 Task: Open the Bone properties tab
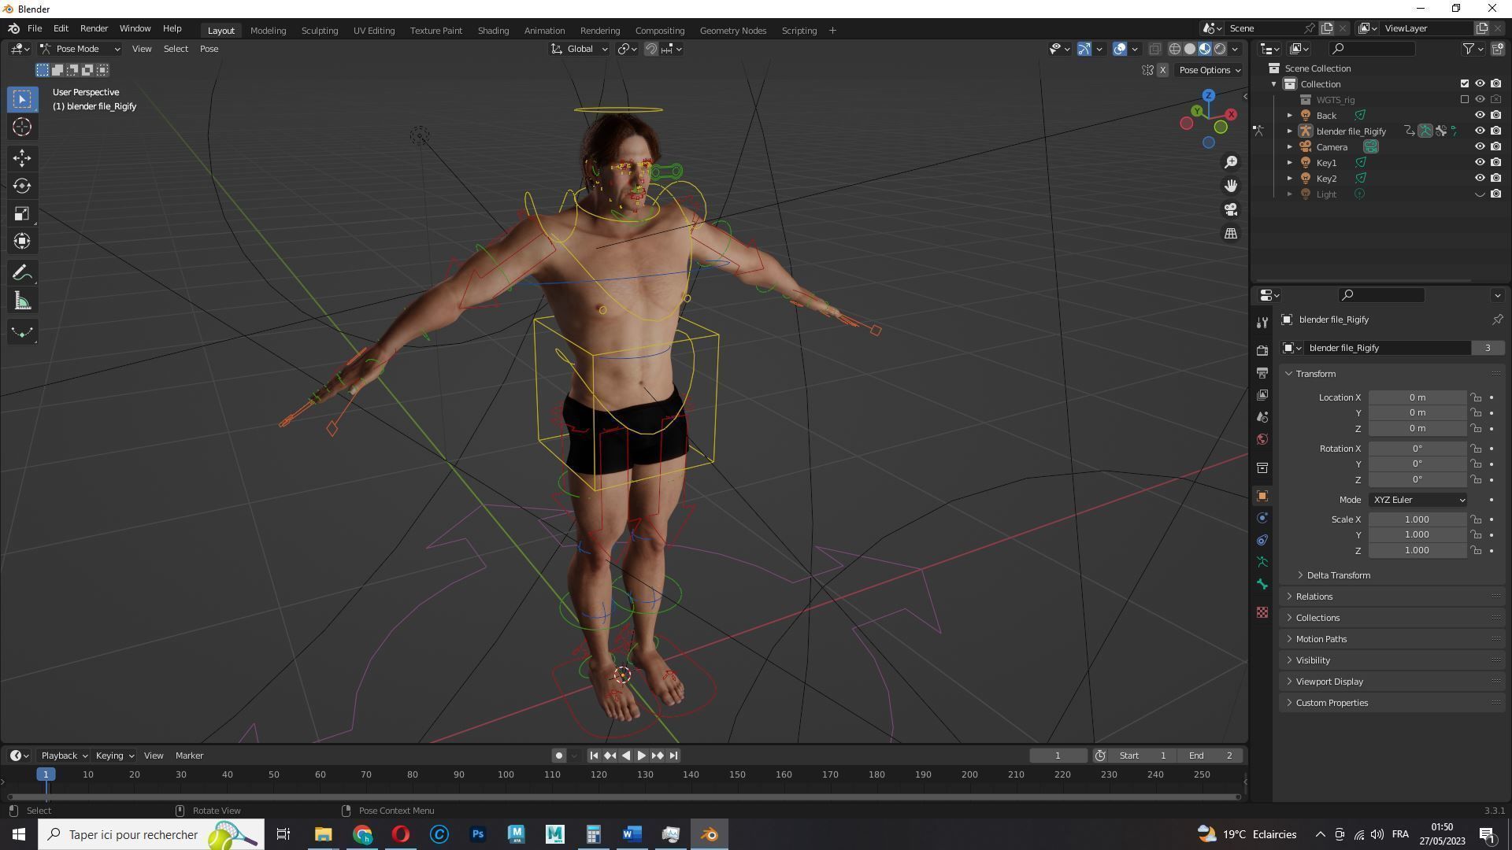click(x=1262, y=584)
